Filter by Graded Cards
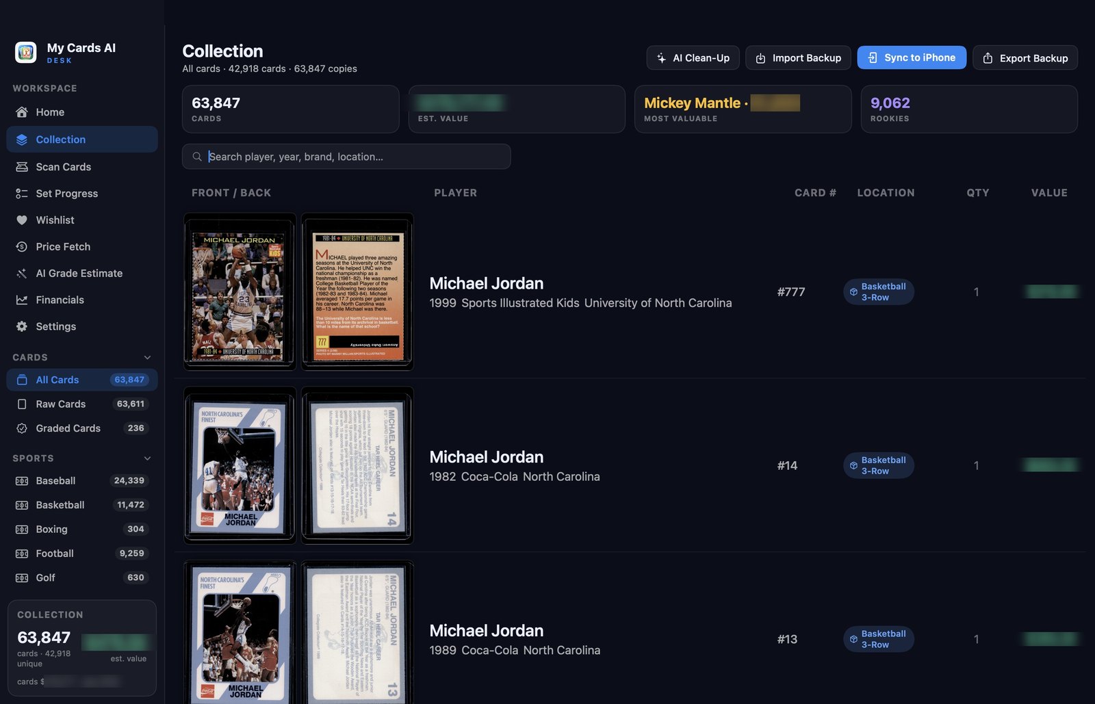Screen dimensions: 1095x704 pos(82,428)
